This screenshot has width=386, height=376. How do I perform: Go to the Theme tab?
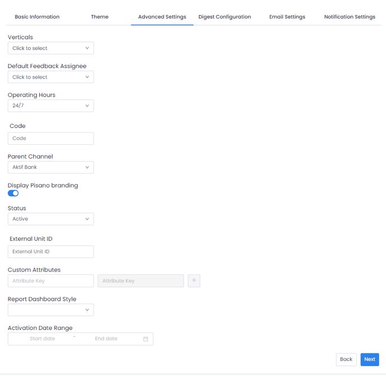[x=100, y=17]
